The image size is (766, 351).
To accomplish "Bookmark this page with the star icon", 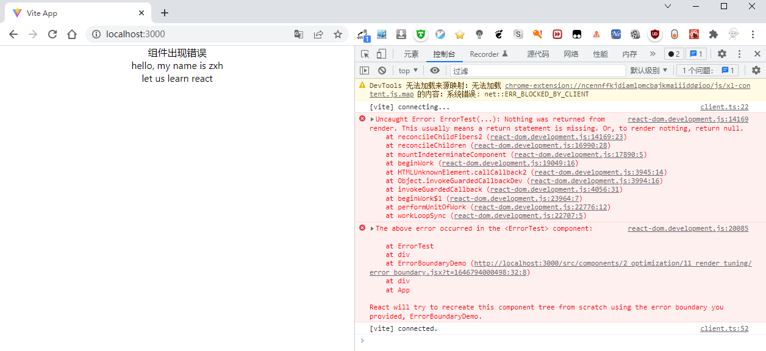I will (338, 35).
